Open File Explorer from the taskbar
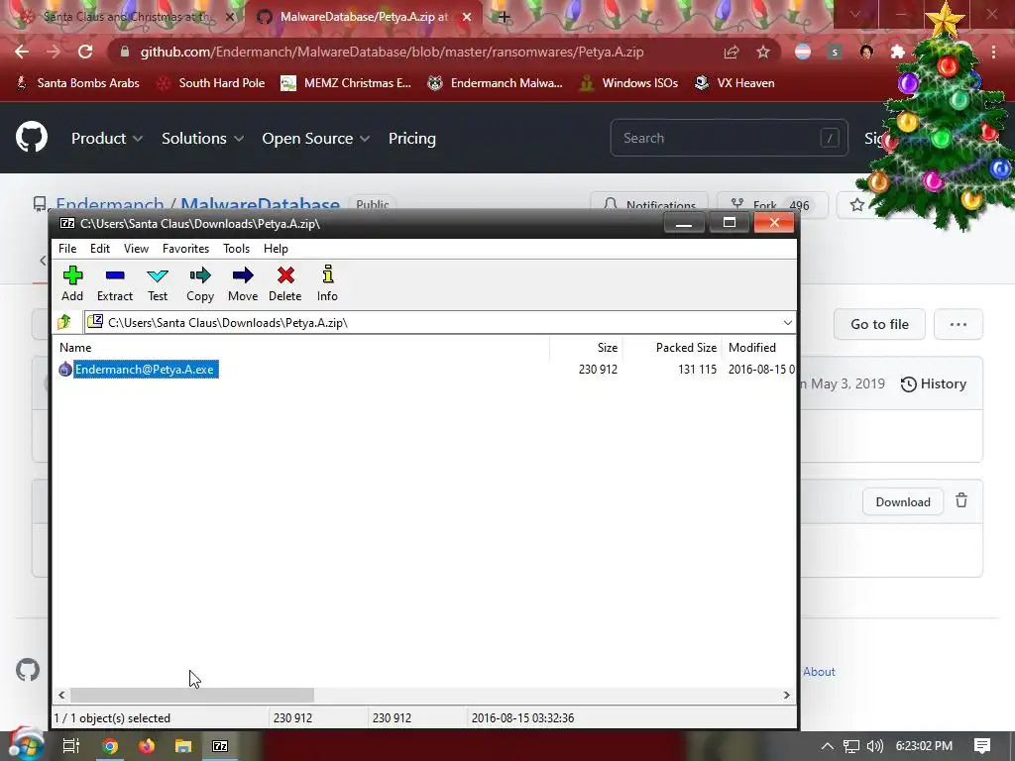1015x761 pixels. click(183, 746)
